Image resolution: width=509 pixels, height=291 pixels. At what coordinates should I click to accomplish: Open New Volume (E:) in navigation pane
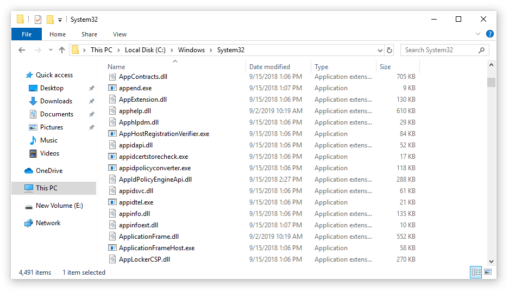[x=59, y=206]
